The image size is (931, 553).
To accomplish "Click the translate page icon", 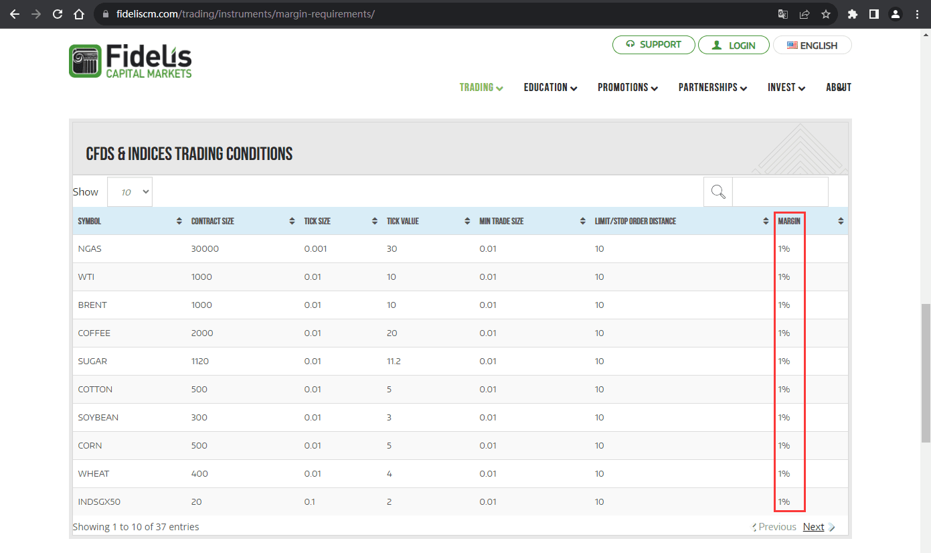I will tap(783, 14).
